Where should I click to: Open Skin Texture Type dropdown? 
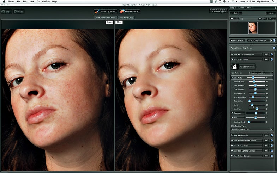click(x=252, y=129)
